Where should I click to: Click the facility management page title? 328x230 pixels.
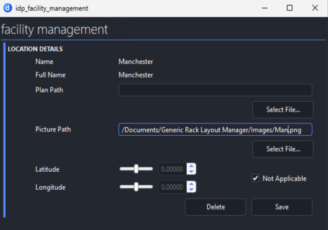[55, 30]
